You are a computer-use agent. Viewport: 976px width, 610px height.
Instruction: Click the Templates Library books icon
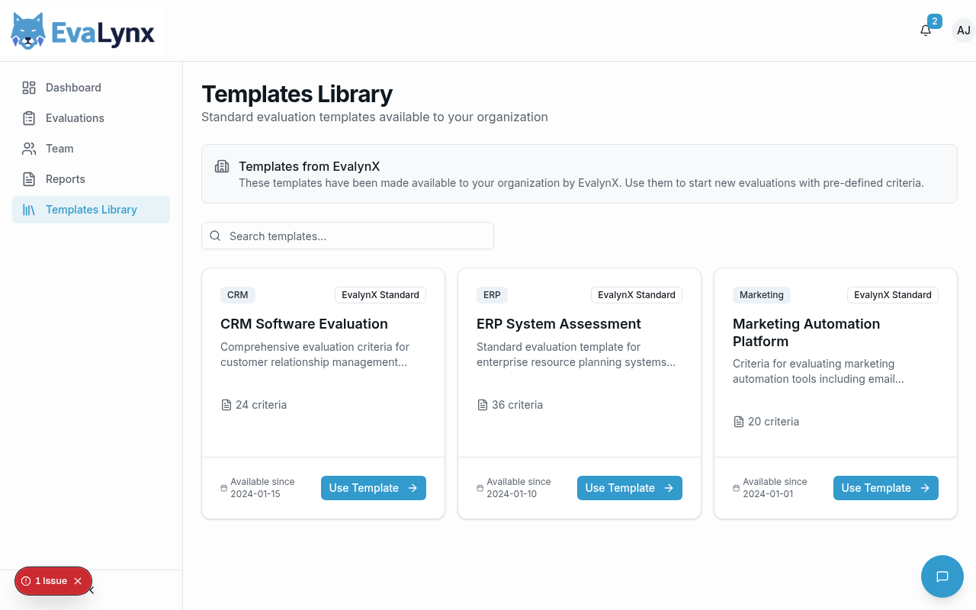(29, 210)
